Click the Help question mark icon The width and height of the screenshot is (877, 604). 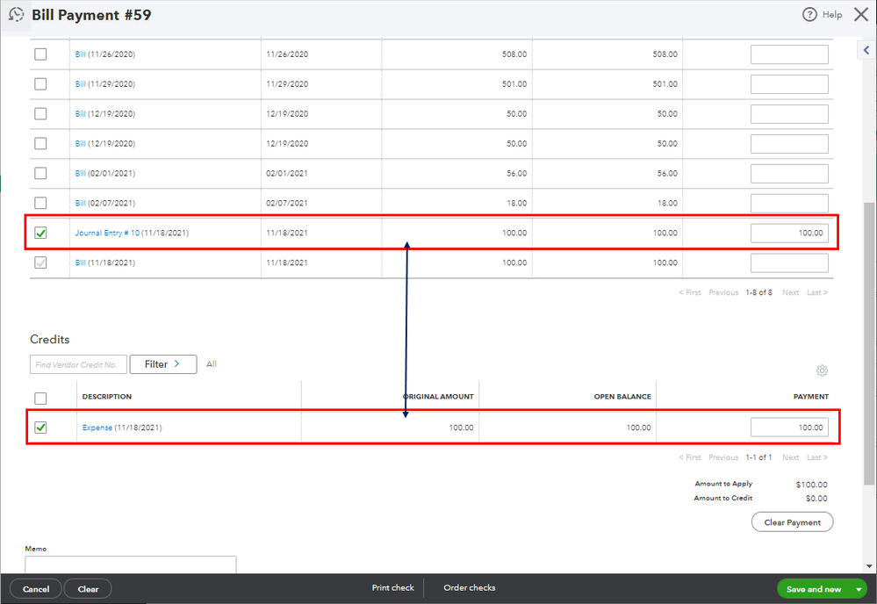pos(809,15)
